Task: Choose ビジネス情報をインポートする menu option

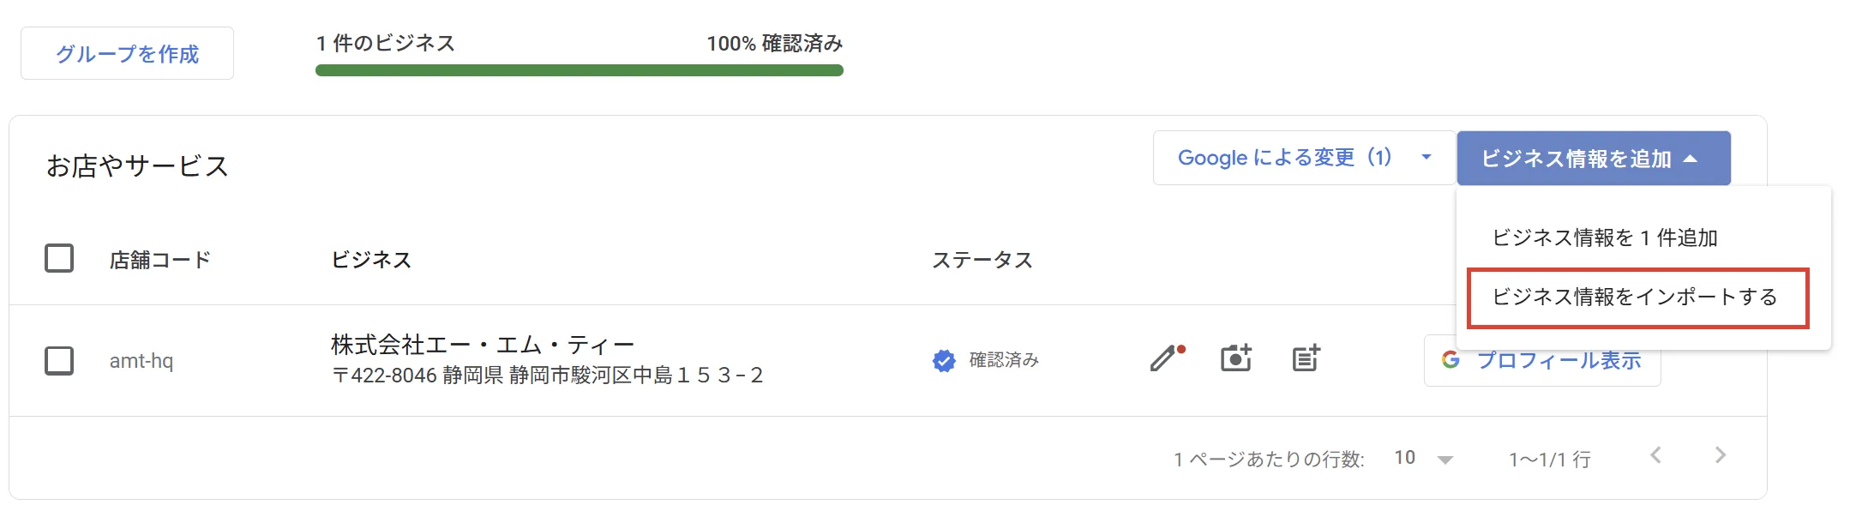Action: pyautogui.click(x=1636, y=298)
